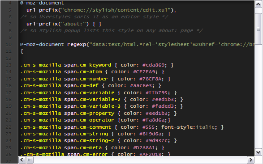The width and height of the screenshot is (263, 164).
Task: Click the selector span.cm-number
Action: coord(86,79)
